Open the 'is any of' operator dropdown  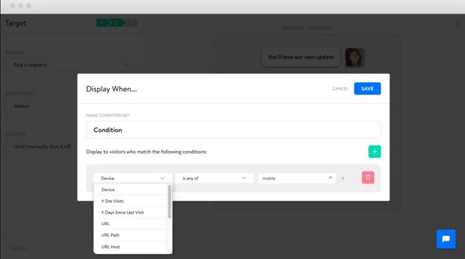pos(214,178)
